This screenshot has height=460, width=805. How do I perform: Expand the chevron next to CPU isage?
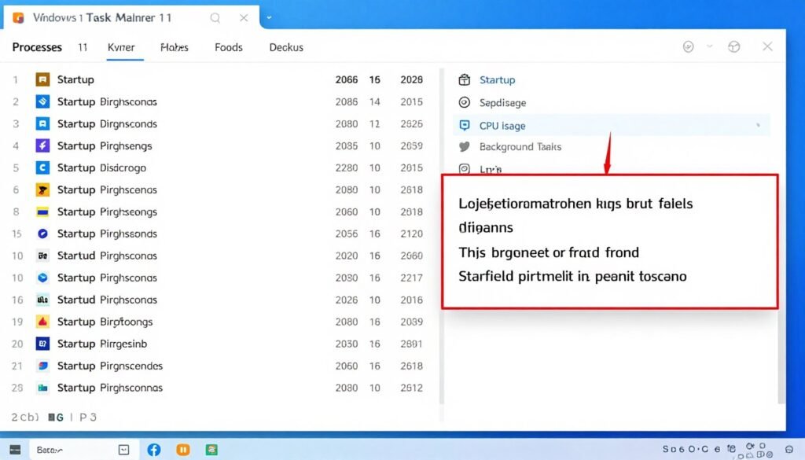tap(757, 126)
